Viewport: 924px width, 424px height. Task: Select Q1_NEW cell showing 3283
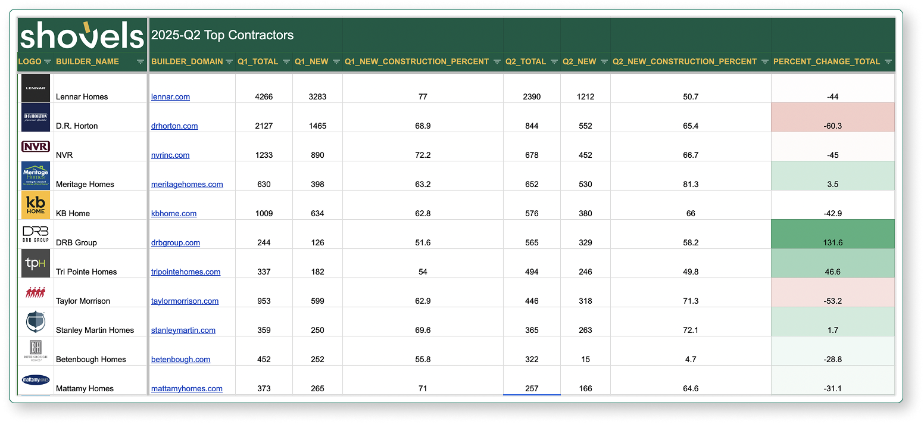click(x=317, y=88)
